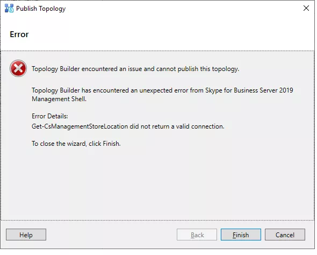
Task: Select the bold Error heading
Action: coord(19,34)
